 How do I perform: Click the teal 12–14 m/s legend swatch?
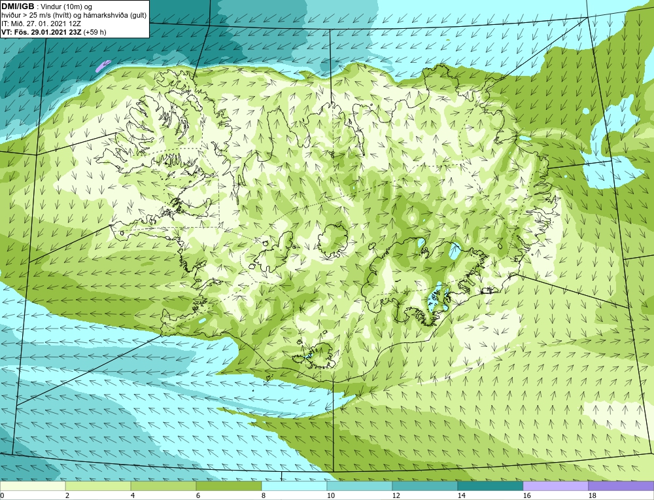(x=425, y=486)
